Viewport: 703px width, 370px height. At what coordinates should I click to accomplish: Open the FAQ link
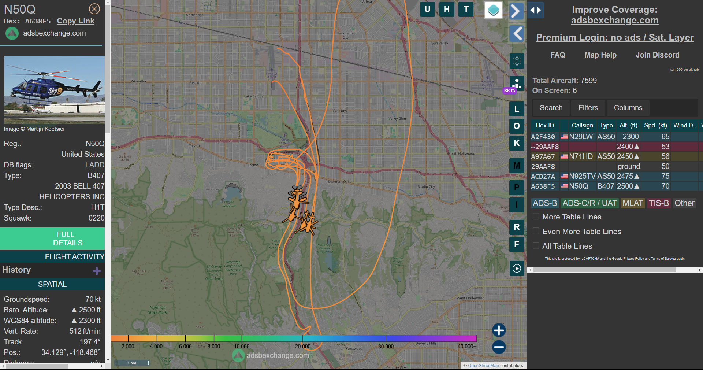(x=558, y=55)
